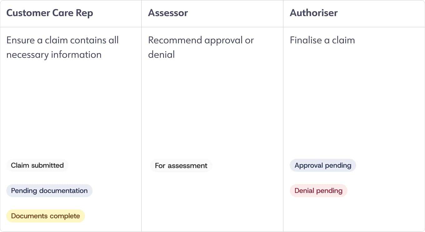Image resolution: width=425 pixels, height=232 pixels.
Task: Click the word "denial" in Assessor description
Action: coord(161,55)
